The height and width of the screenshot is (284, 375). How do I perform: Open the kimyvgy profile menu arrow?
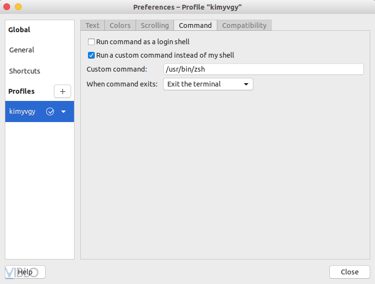tap(63, 111)
